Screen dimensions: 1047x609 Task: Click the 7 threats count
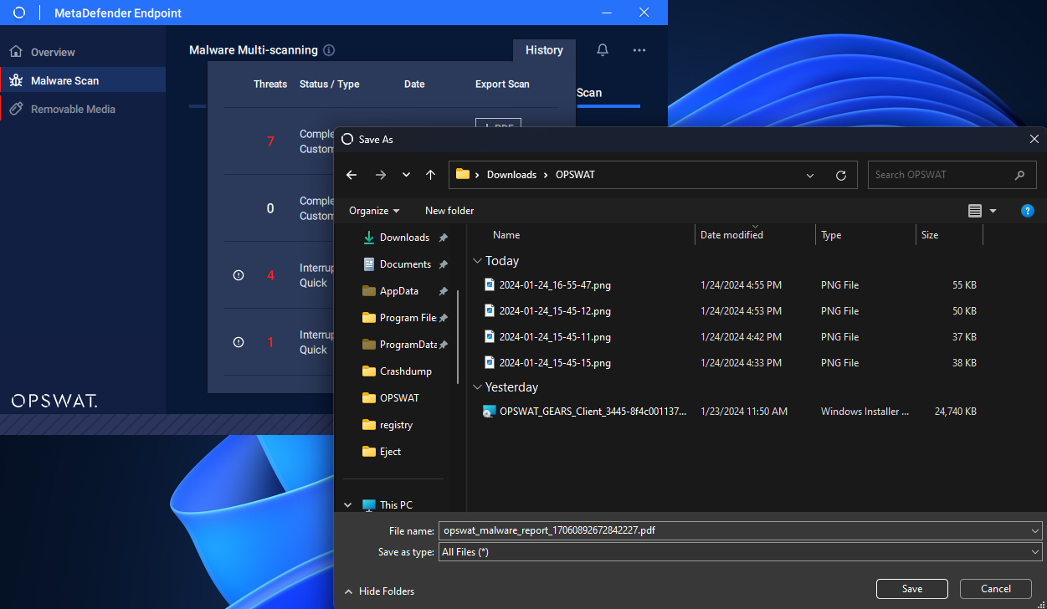tap(270, 141)
